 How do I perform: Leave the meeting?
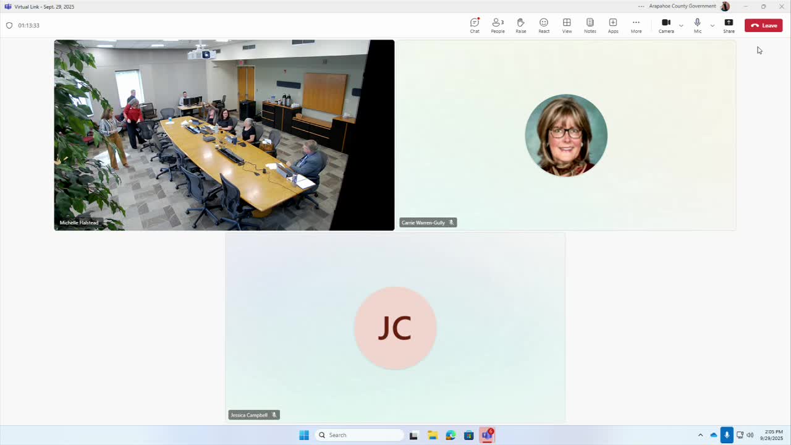(763, 25)
